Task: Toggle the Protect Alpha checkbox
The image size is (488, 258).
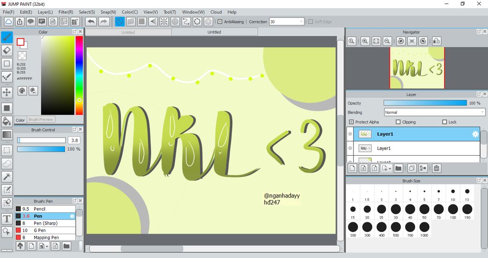Action: pos(351,122)
